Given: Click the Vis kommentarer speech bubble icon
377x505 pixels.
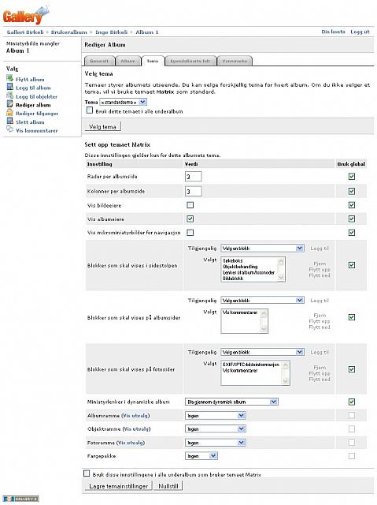Looking at the screenshot, I should [9, 129].
